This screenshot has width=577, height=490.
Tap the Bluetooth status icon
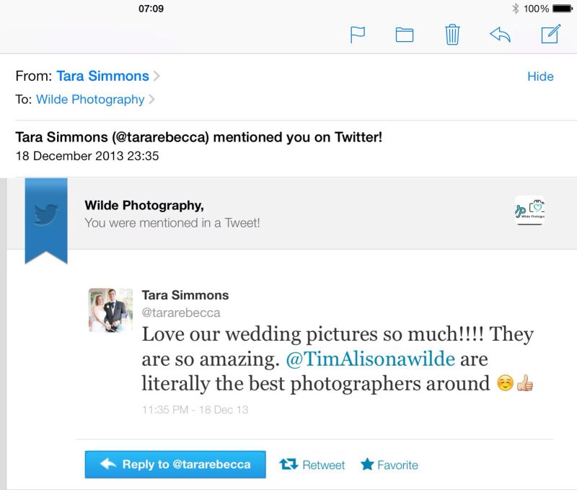coord(516,9)
